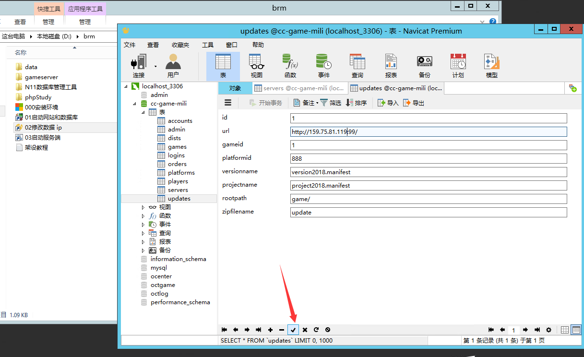Viewport: 584px width, 357px height.
Task: Open the 帮助 help menu
Action: click(x=258, y=45)
